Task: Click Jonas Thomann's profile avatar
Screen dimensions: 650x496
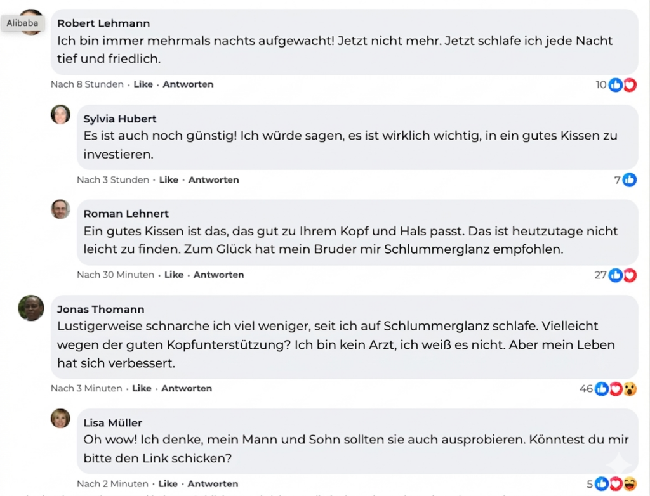Action: [31, 308]
